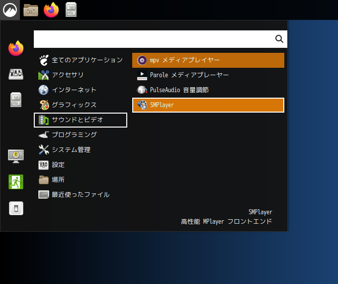338x284 pixels.
Task: Click the trowel programming icon
Action: pos(44,135)
